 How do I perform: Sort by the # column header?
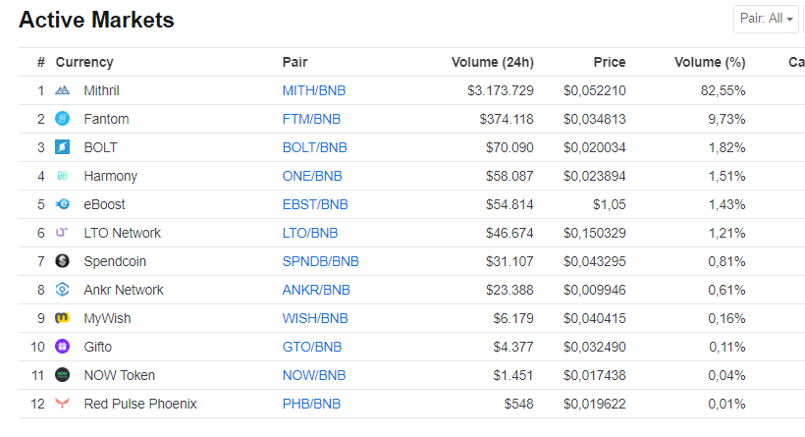point(41,62)
